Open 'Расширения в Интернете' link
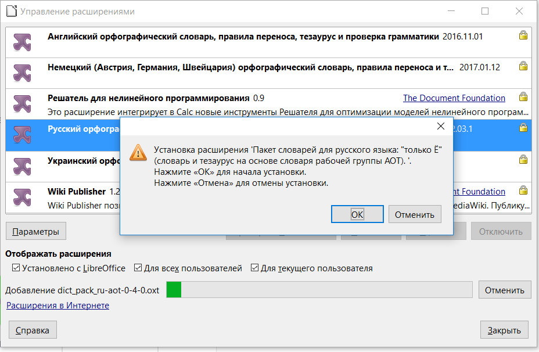 pyautogui.click(x=58, y=306)
